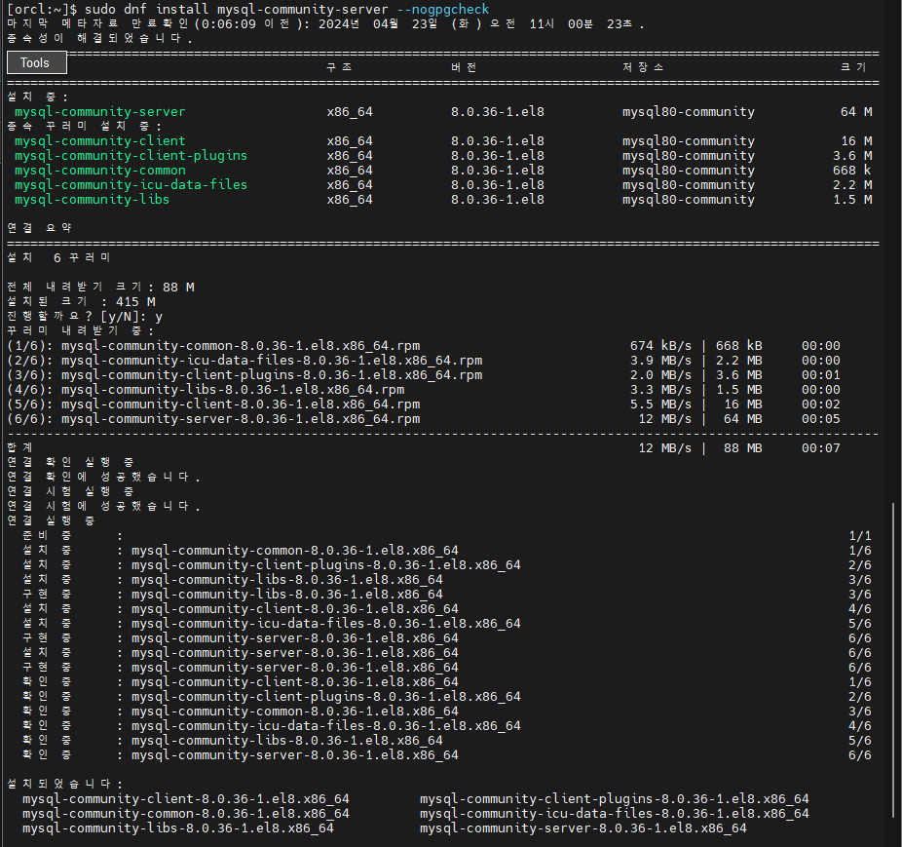Viewport: 902px width, 847px height.
Task: Click the green mysql-community-client dependency name
Action: click(x=100, y=141)
